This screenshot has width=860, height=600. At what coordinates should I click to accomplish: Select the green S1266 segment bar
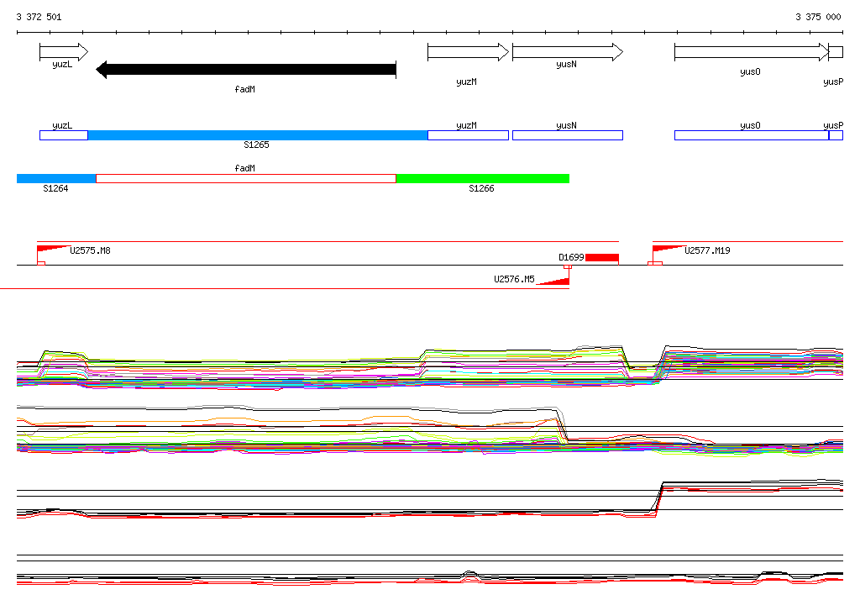click(x=483, y=178)
